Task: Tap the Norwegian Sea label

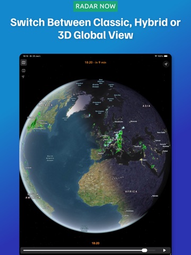Action: 100,112
